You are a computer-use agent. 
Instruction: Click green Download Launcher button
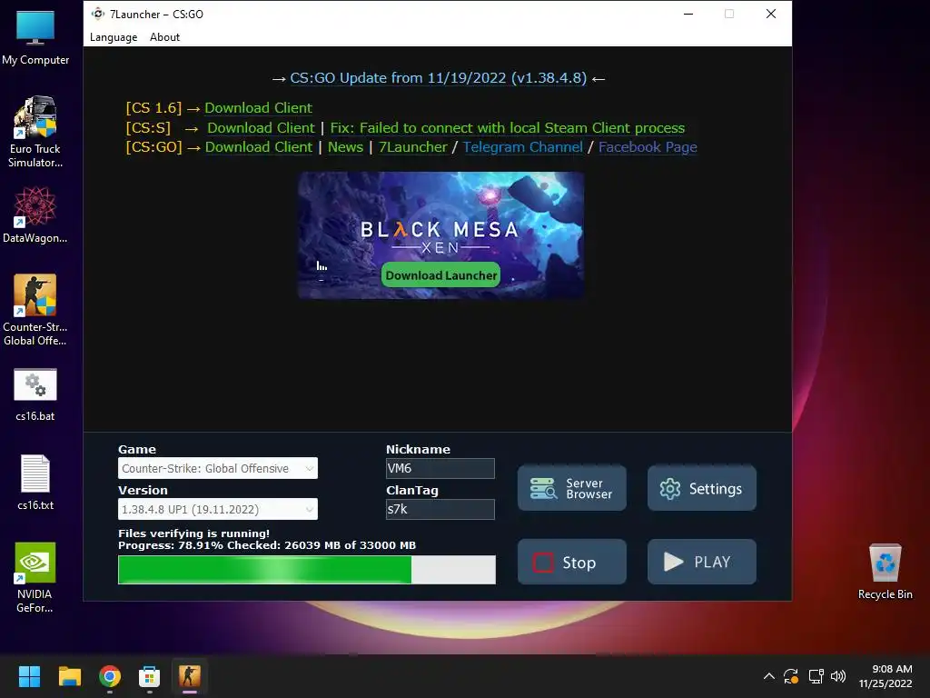pyautogui.click(x=440, y=274)
